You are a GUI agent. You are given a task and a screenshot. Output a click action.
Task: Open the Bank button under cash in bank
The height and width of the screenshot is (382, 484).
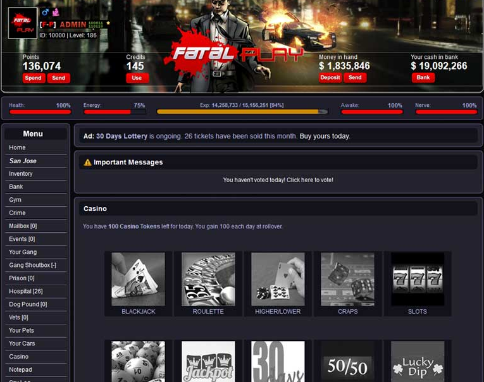[x=423, y=77]
